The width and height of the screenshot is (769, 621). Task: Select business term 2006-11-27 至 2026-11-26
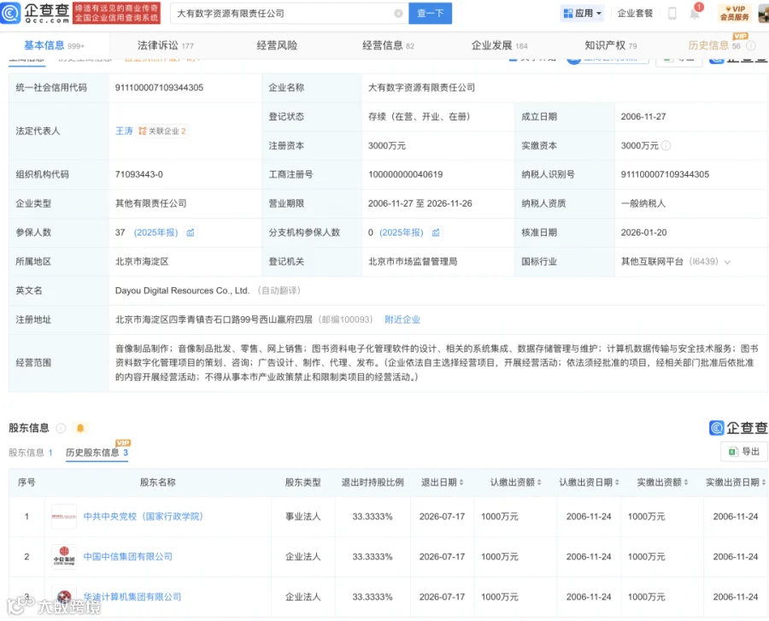click(x=420, y=203)
